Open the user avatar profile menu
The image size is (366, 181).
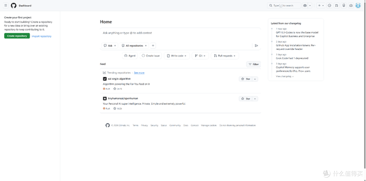point(358,5)
